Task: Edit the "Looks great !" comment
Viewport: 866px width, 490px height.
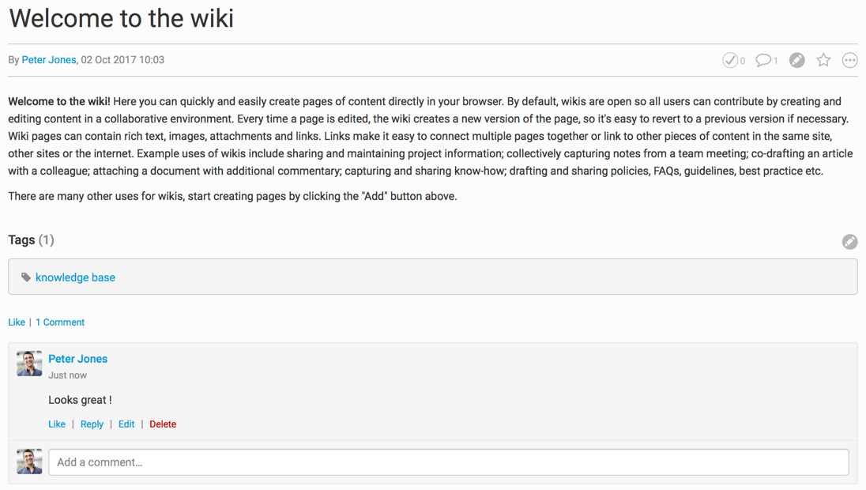Action: pyautogui.click(x=126, y=424)
